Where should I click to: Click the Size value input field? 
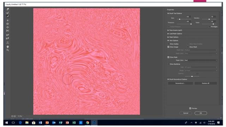point(188,17)
